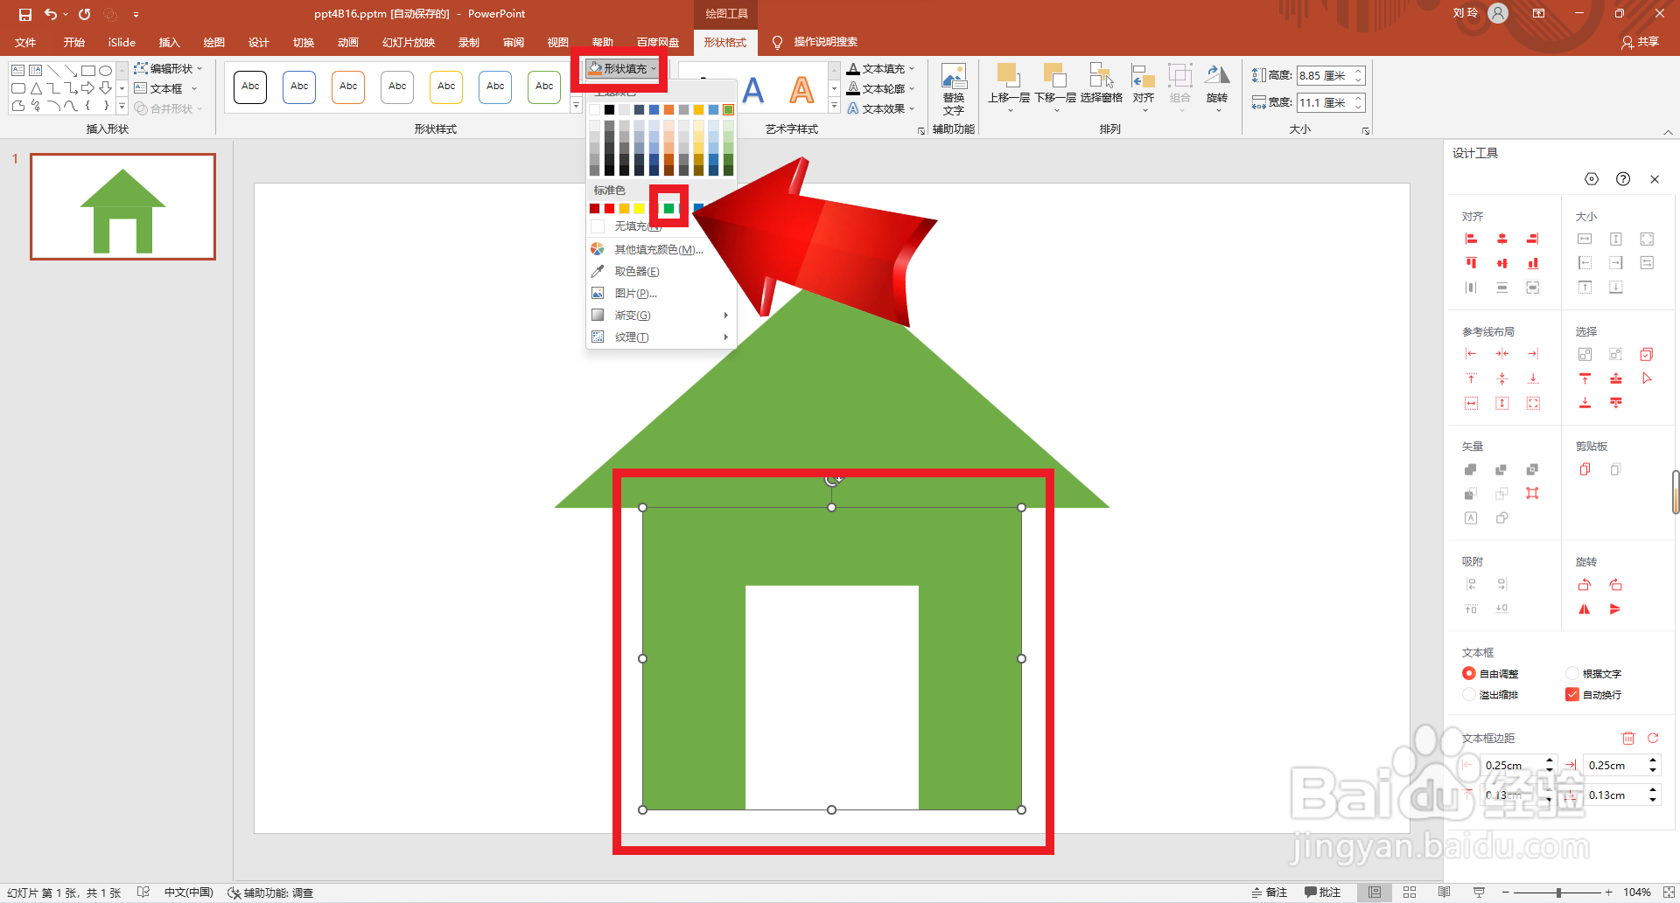Apply the orange-outlined Abc shape style
Screen dimensions: 1680x903
[x=348, y=87]
